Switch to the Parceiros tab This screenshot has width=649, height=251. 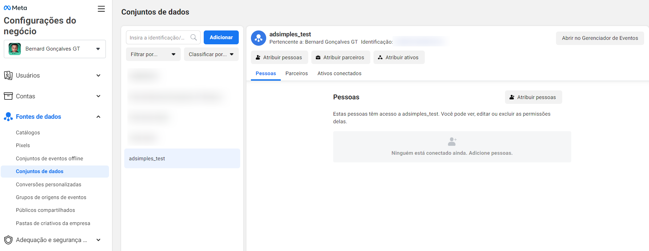tap(297, 73)
